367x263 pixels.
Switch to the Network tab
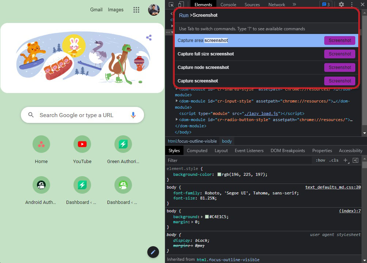tap(277, 4)
